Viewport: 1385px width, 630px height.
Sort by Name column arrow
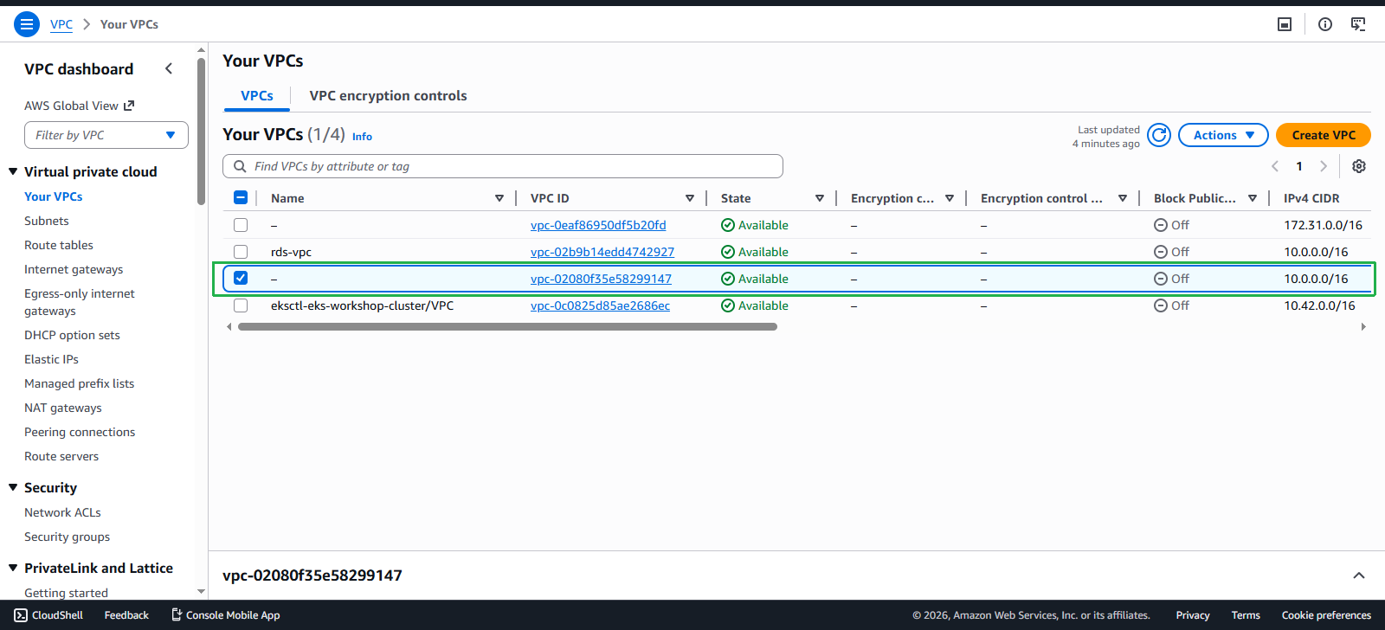499,198
